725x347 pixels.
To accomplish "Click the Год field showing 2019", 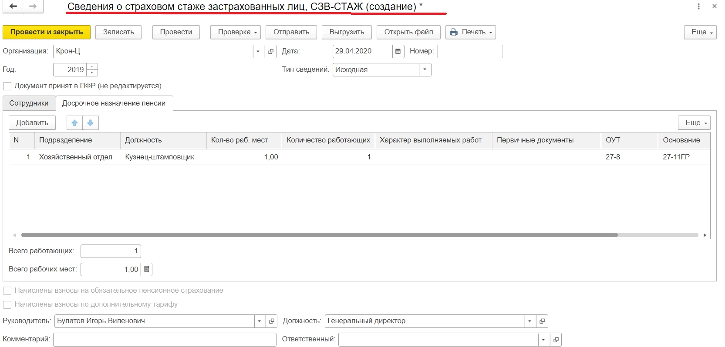I will 70,69.
